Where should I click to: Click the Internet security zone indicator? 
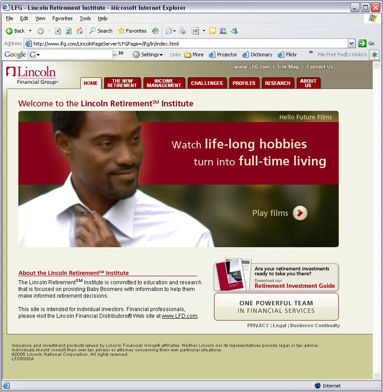coord(328,386)
